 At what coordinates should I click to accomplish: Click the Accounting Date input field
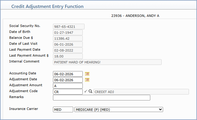(x=68, y=74)
